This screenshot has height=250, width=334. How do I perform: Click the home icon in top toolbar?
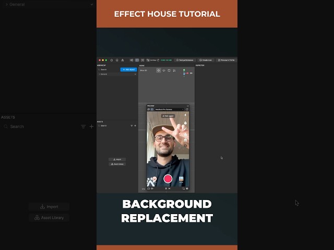pos(112,60)
